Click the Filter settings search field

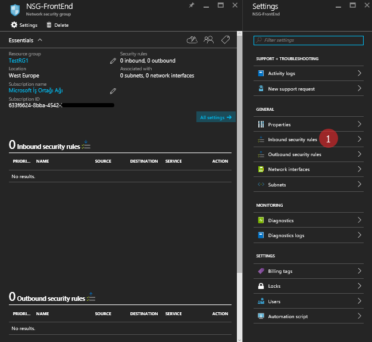tap(308, 40)
